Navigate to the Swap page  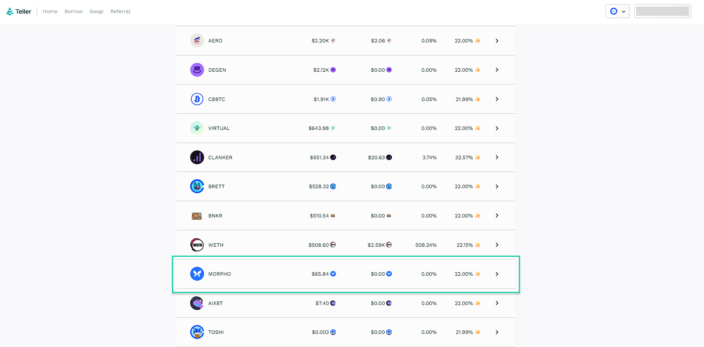96,12
